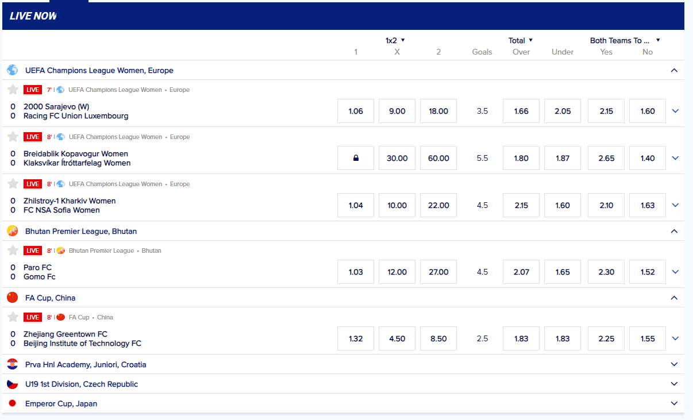Favorite the 2000 Sarajevo match star
This screenshot has width=693, height=420.
(x=13, y=90)
